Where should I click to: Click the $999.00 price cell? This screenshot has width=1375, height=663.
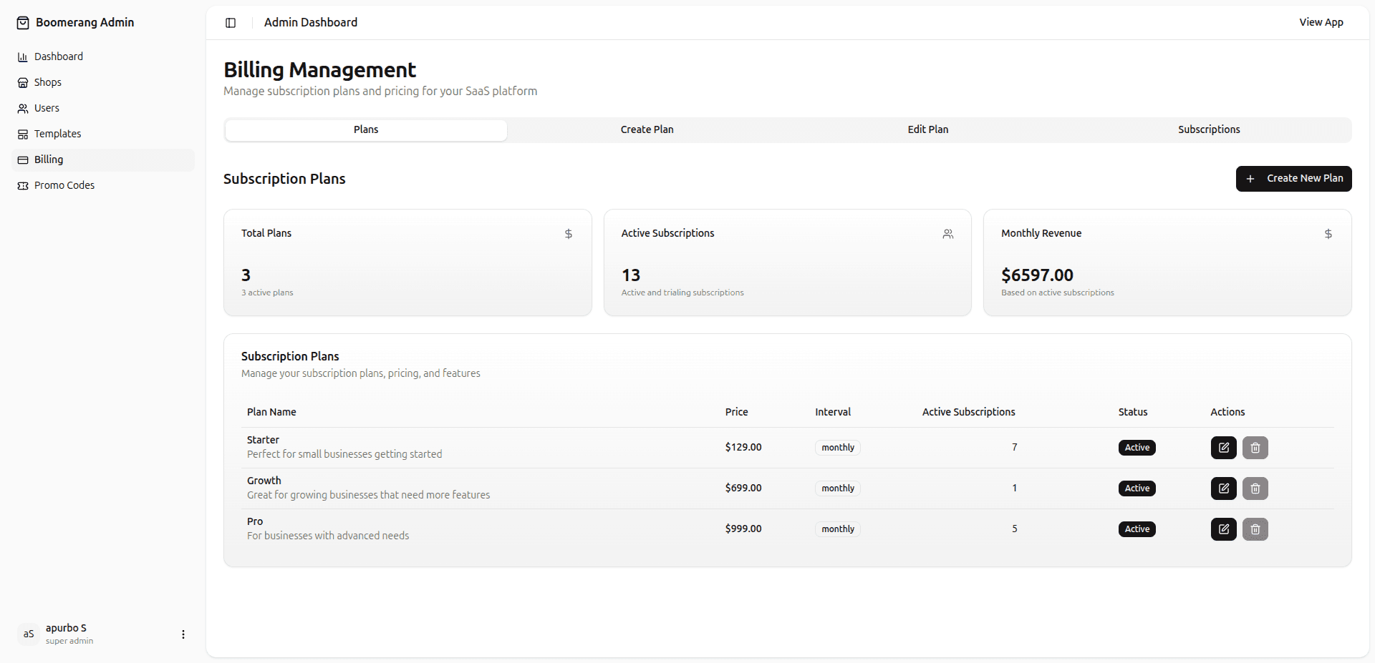(743, 529)
